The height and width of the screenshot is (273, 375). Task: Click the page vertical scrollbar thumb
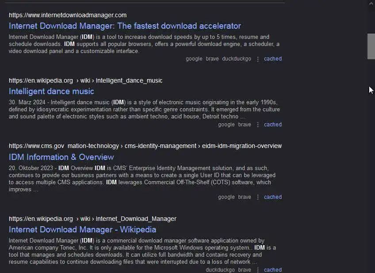pyautogui.click(x=371, y=46)
